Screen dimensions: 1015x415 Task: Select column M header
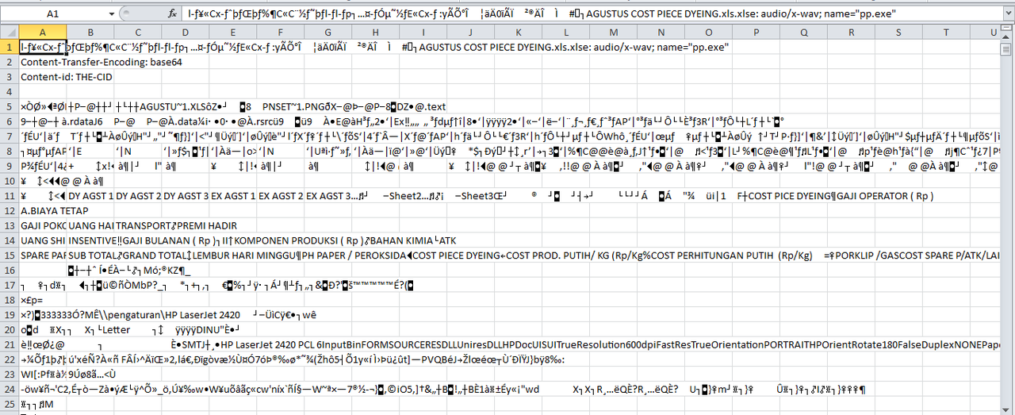pyautogui.click(x=613, y=32)
